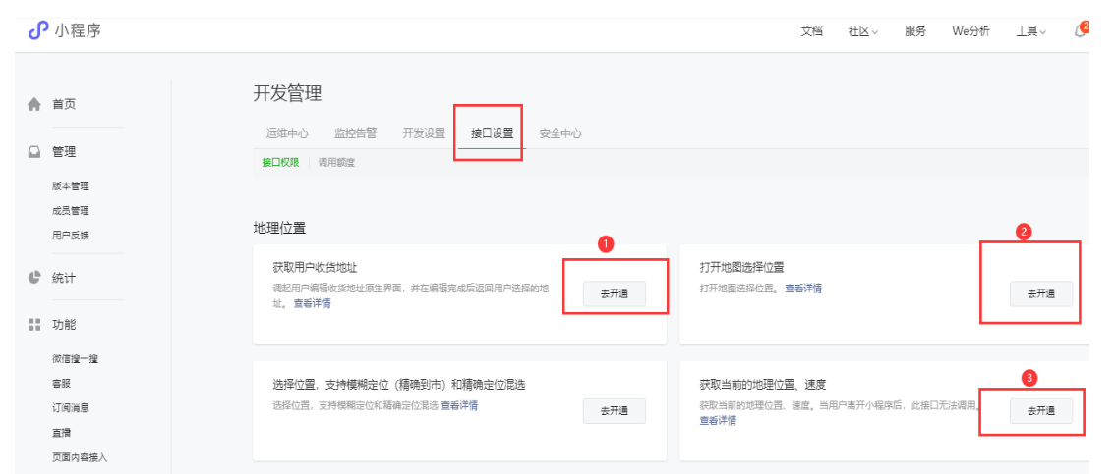Click the 首页 home icon

click(x=34, y=104)
